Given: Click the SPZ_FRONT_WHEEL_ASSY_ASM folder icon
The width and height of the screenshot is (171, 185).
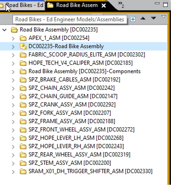Looking at the screenshot, I should (23, 130).
